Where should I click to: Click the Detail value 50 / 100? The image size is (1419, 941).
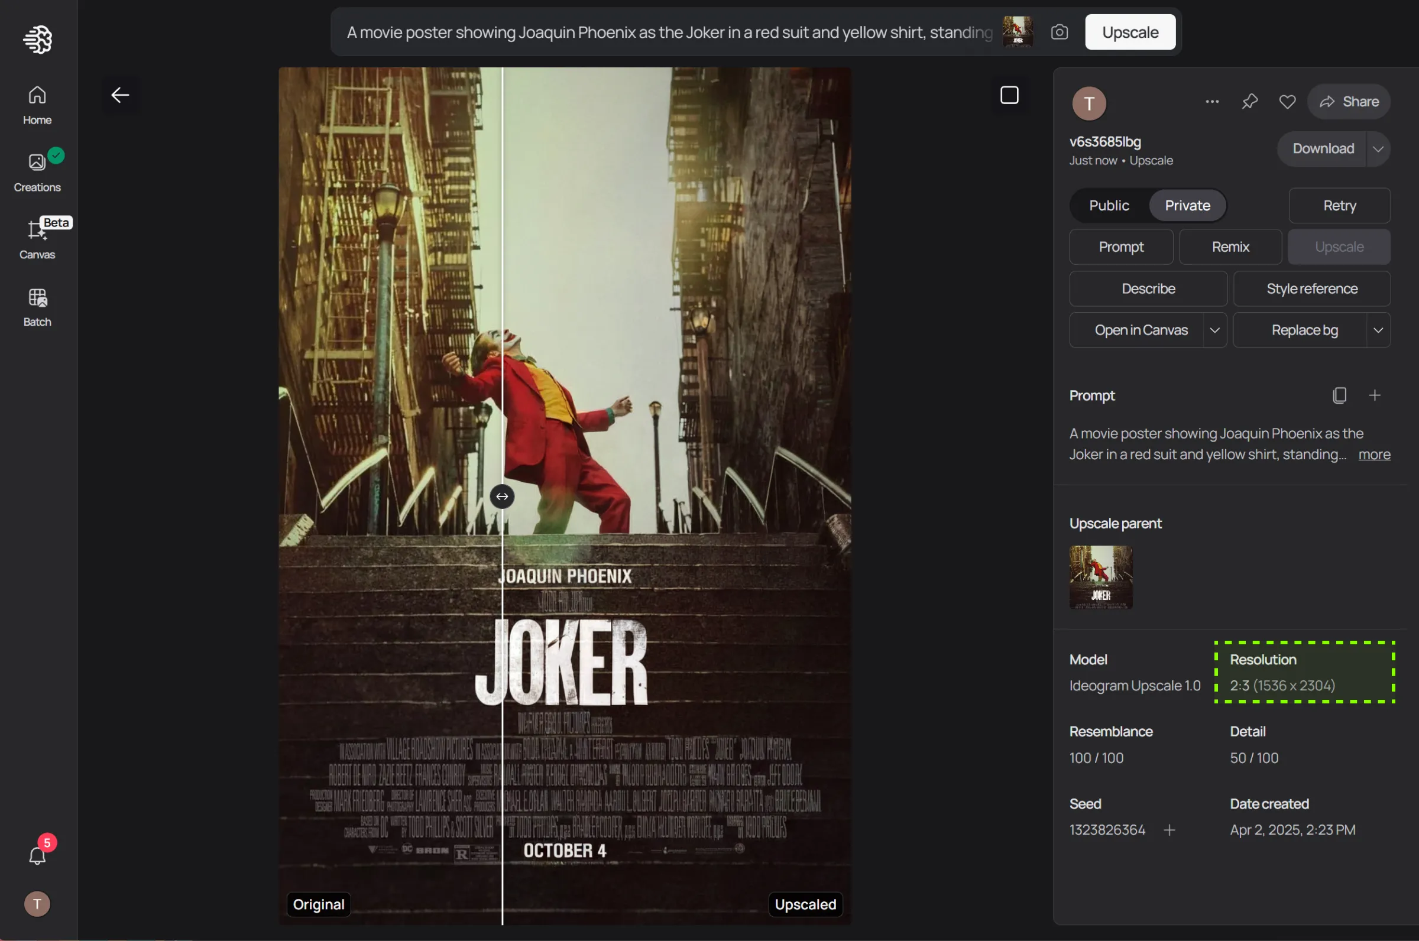[1254, 758]
